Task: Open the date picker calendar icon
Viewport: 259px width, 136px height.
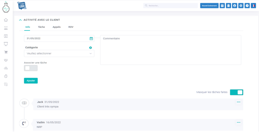Action: click(x=91, y=38)
